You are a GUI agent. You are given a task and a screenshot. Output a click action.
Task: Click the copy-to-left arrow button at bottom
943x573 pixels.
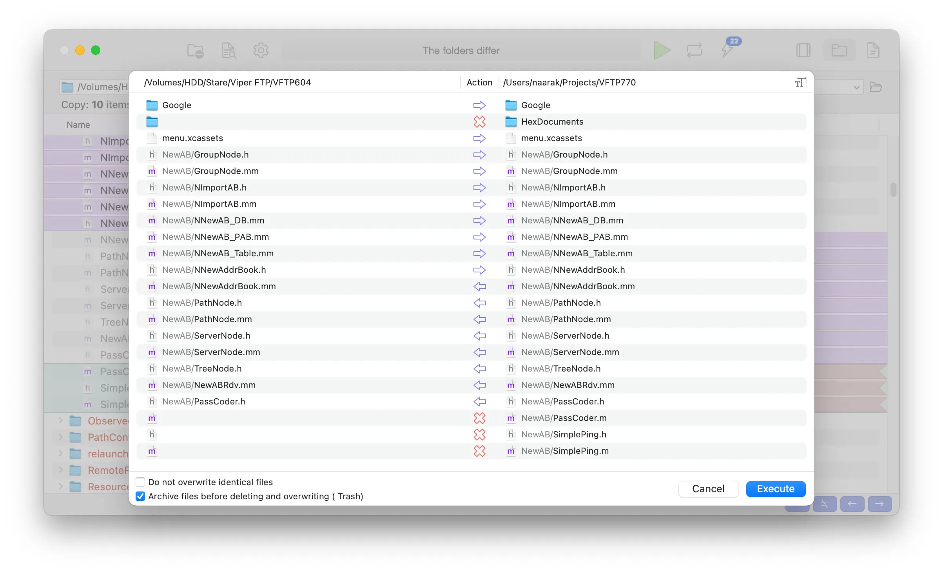click(852, 504)
